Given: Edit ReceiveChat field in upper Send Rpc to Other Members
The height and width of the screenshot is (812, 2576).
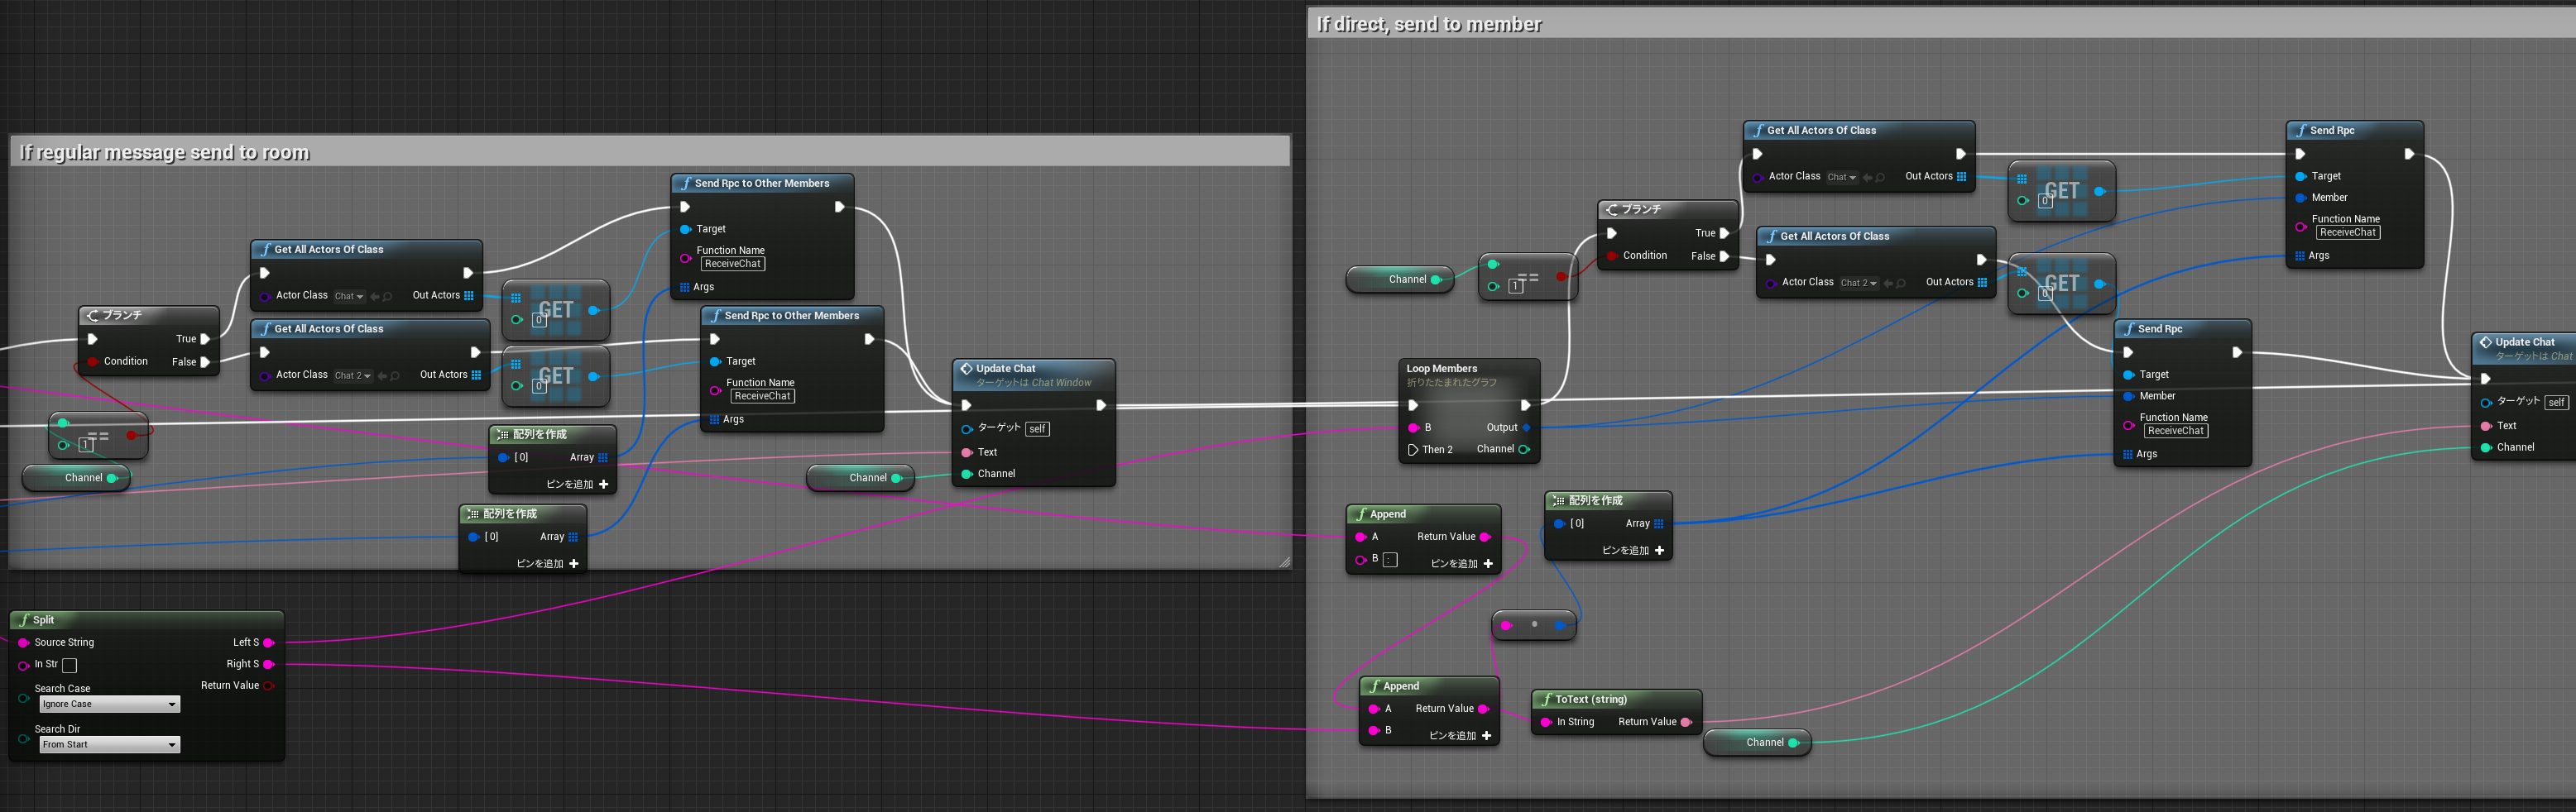Looking at the screenshot, I should click(x=733, y=265).
